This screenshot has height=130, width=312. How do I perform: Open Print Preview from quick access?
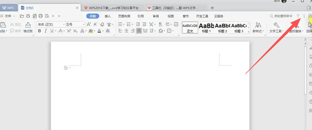pos(47,16)
